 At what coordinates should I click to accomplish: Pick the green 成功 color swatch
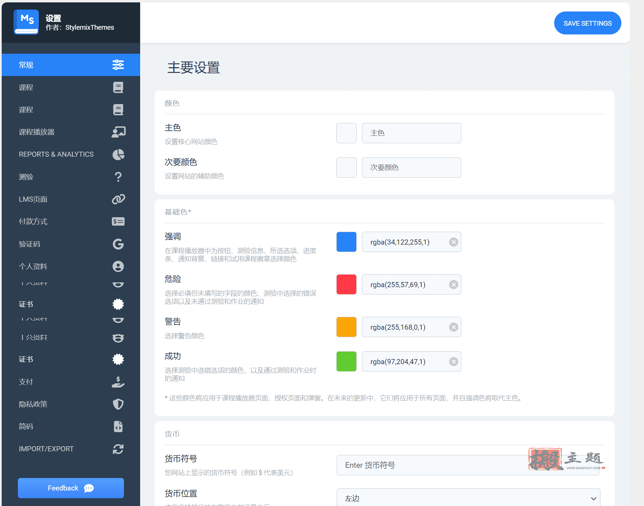346,361
